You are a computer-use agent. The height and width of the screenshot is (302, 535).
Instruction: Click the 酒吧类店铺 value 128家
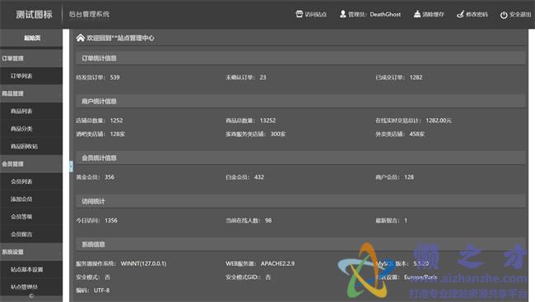click(118, 134)
